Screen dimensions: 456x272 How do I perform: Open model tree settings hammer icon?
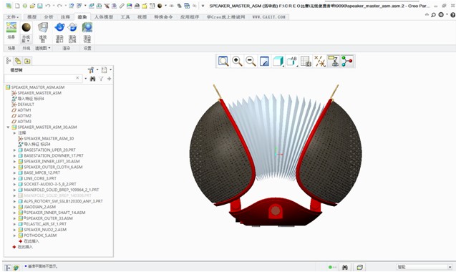coord(91,70)
